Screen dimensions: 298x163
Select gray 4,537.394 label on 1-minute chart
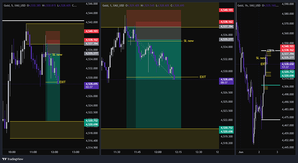[226, 27]
